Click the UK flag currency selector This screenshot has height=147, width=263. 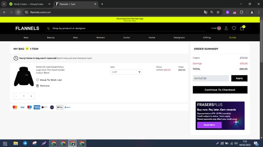(219, 28)
